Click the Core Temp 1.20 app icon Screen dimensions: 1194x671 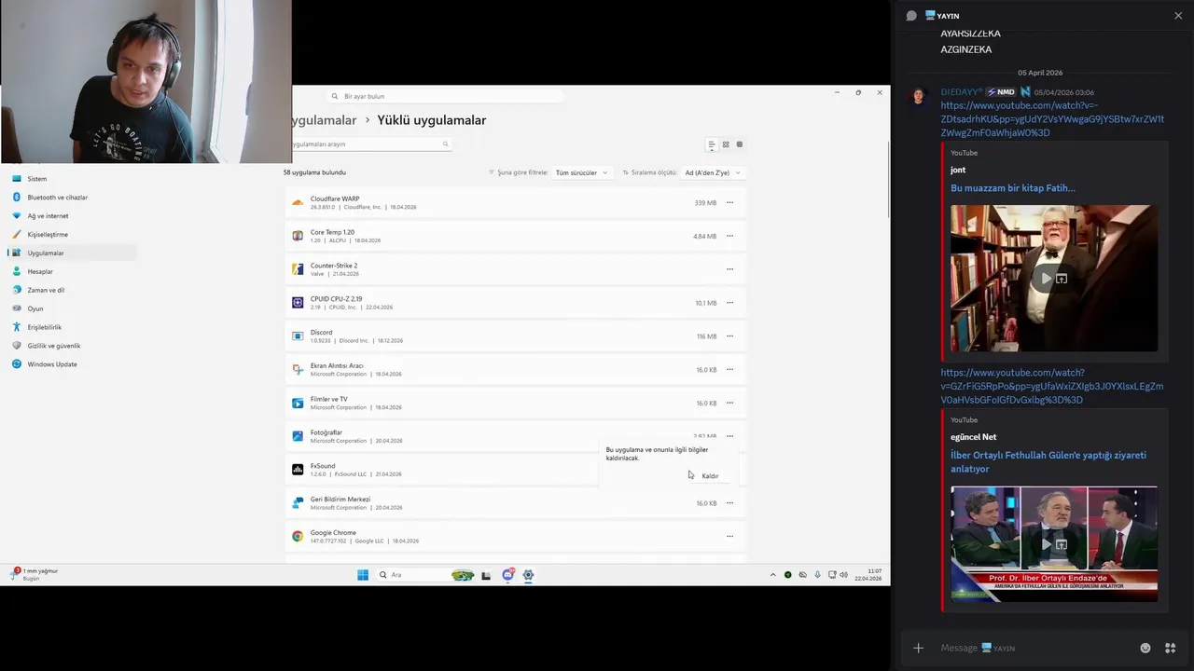[x=298, y=236]
